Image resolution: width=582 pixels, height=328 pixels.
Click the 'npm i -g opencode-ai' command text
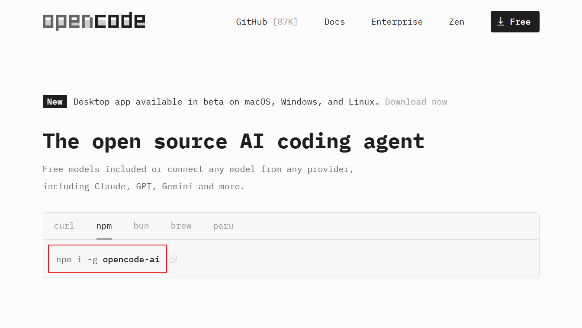pos(108,259)
